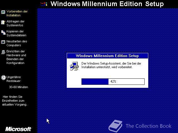Image resolution: width=178 pixels, height=133 pixels.
Task: Click the Vorbereiten der Installation step icon
Action: coord(3,12)
